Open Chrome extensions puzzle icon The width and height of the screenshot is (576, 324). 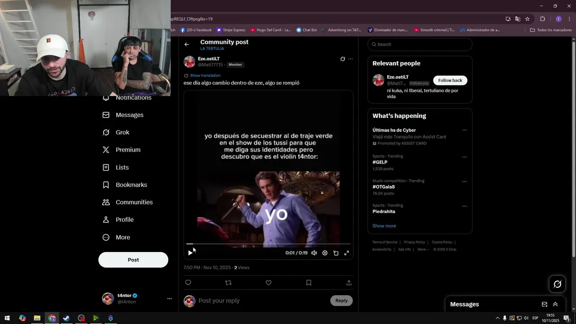click(542, 19)
